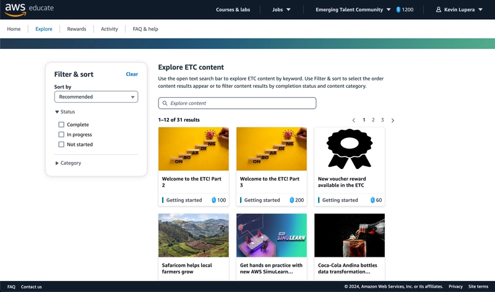
Task: Open the FAQ & help tab
Action: click(145, 29)
